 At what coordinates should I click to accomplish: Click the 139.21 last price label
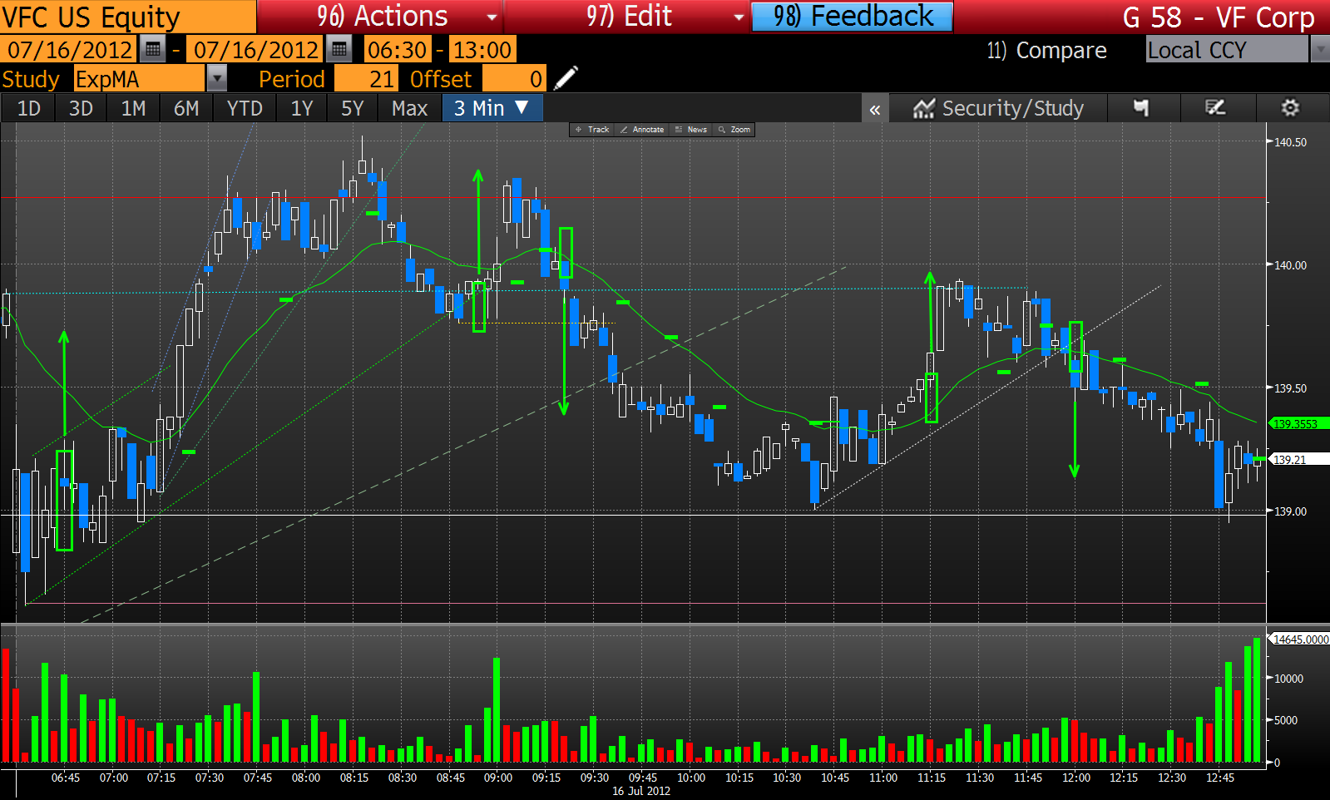coord(1299,459)
